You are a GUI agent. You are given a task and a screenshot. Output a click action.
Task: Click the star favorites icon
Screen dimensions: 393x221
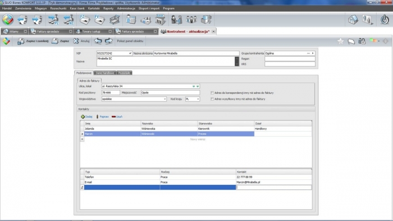point(340,41)
